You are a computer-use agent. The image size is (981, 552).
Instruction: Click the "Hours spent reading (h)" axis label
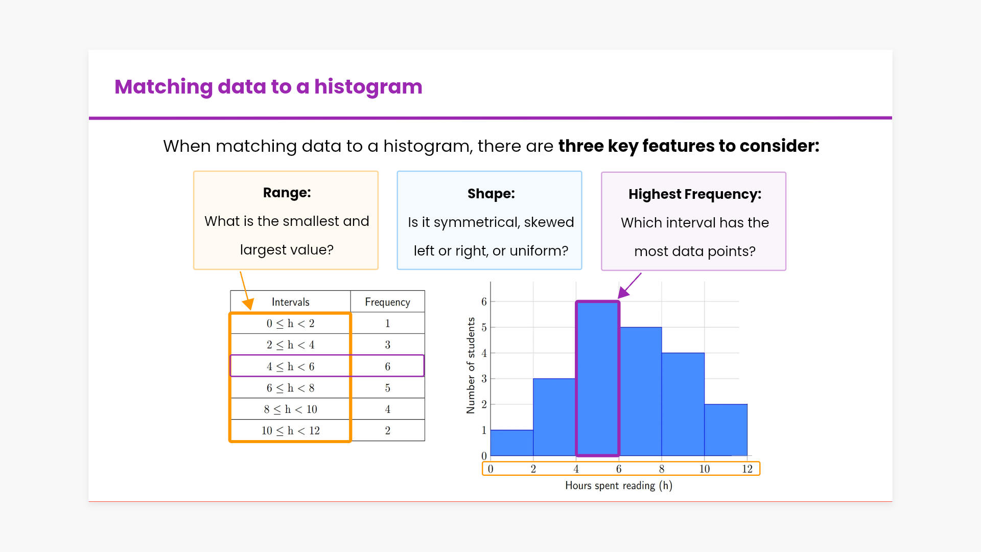[x=618, y=486]
